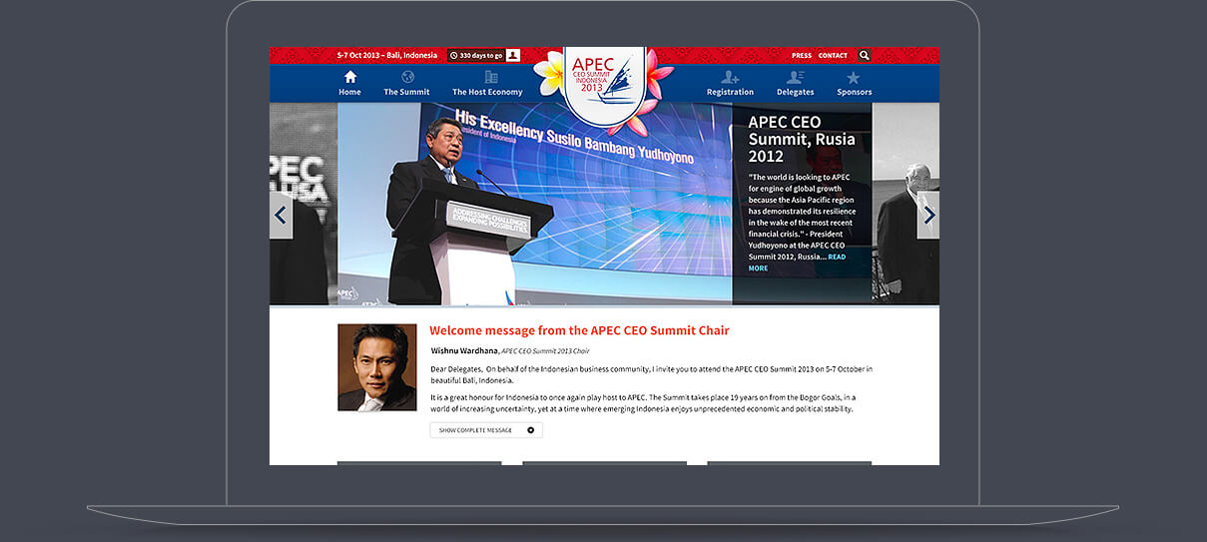Click the building icon above The Host Economy
Screen dimensions: 1207x542
click(490, 77)
